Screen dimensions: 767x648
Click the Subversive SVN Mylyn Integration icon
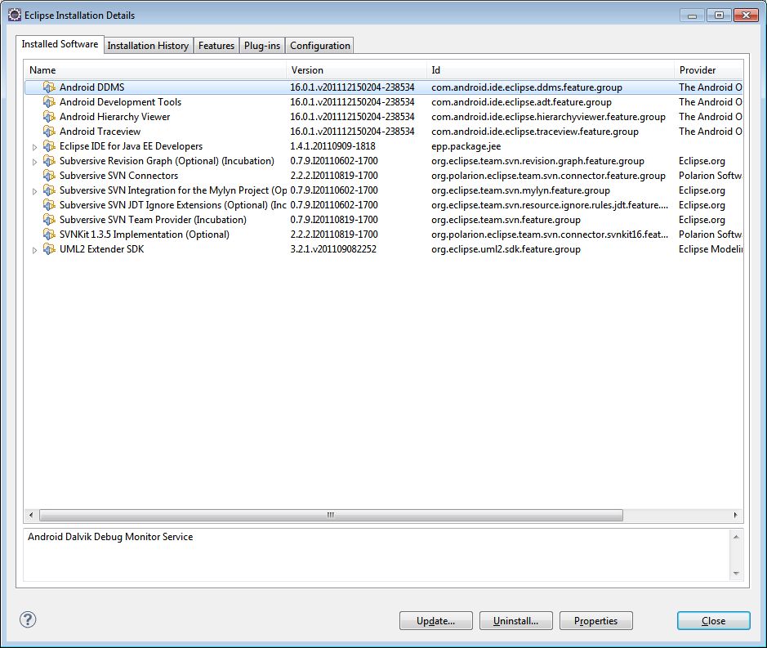(x=49, y=190)
